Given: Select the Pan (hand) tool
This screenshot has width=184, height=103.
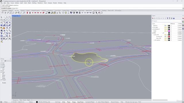Looking at the screenshot, I should click(x=3, y=13).
